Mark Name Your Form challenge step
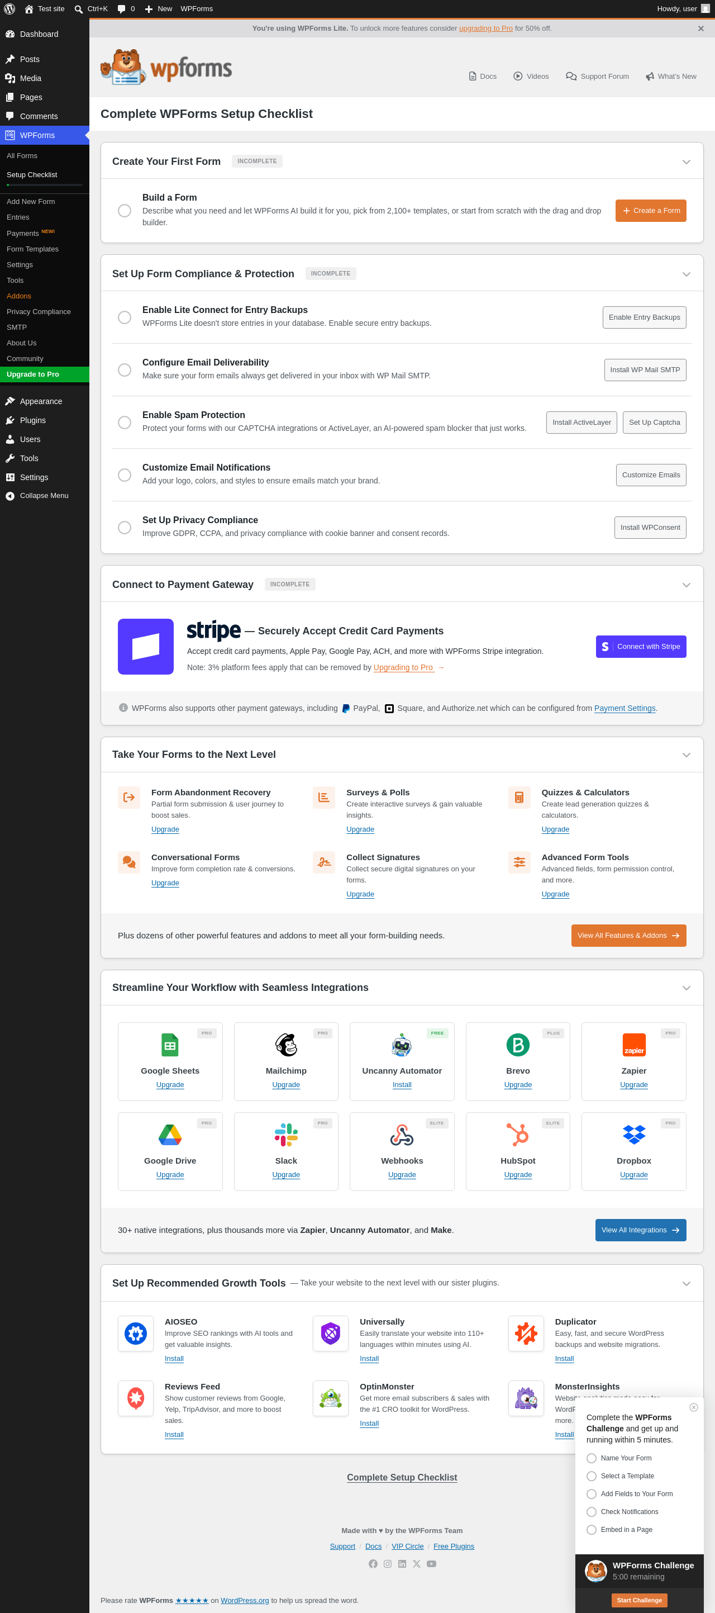715x1613 pixels. 591,1458
